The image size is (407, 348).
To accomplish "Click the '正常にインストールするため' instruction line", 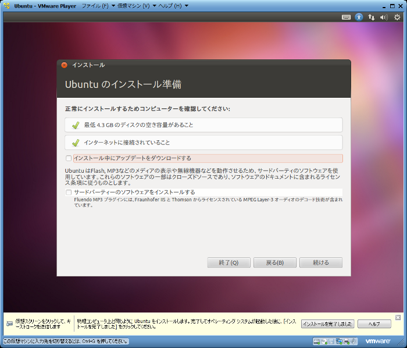I will tap(148, 109).
